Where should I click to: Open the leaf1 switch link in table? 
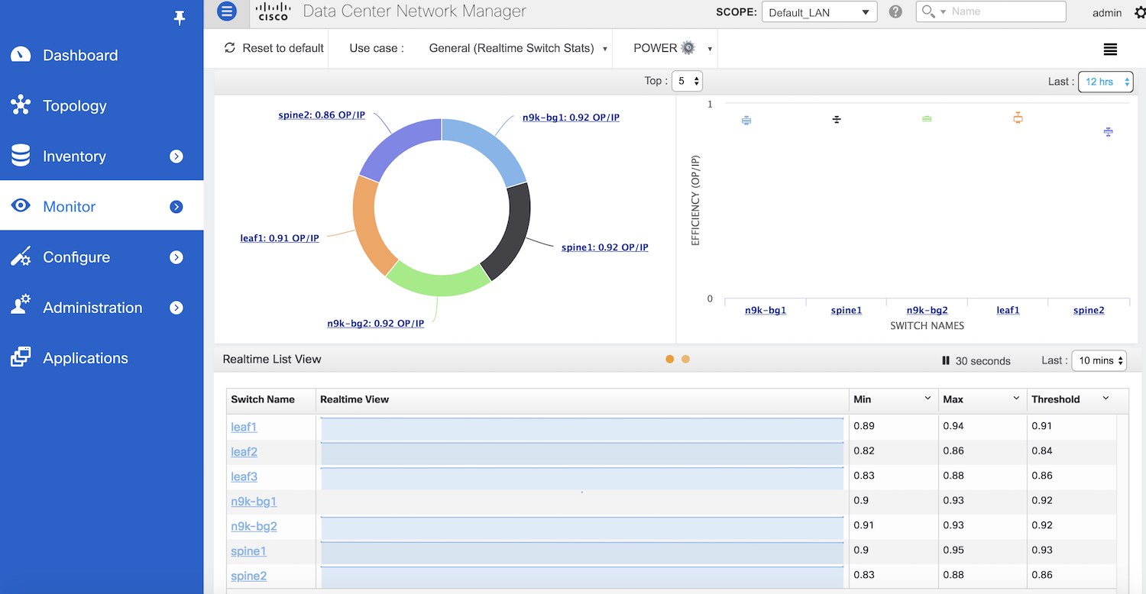pos(244,427)
